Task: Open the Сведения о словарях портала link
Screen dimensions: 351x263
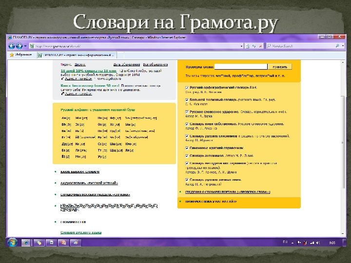Action: pyautogui.click(x=228, y=192)
